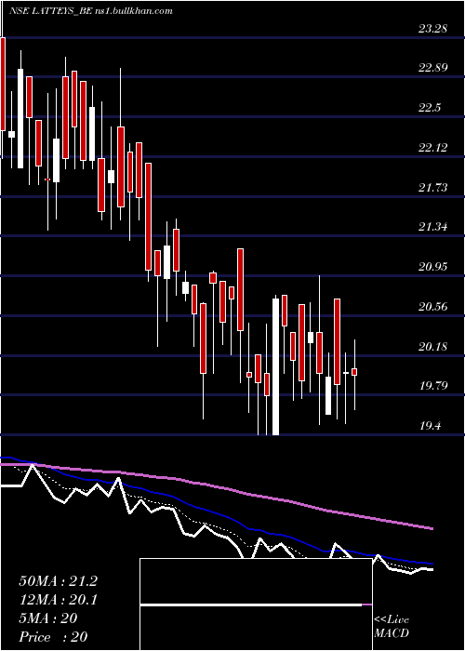465x651 pixels.
Task: Click the pink 50MA line's right end
Action: coord(431,528)
